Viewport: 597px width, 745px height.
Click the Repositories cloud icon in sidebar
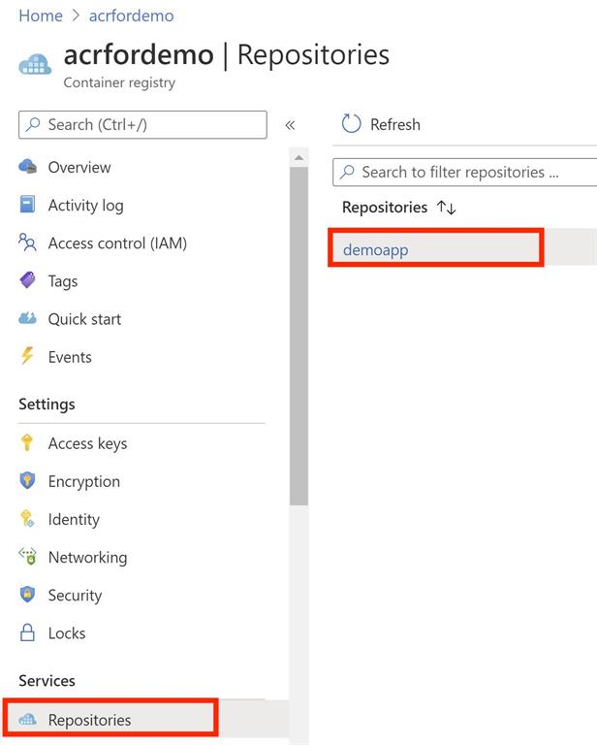click(x=27, y=720)
